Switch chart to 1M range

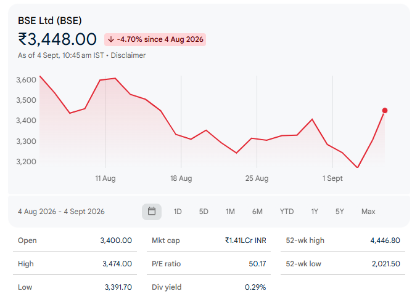click(230, 212)
